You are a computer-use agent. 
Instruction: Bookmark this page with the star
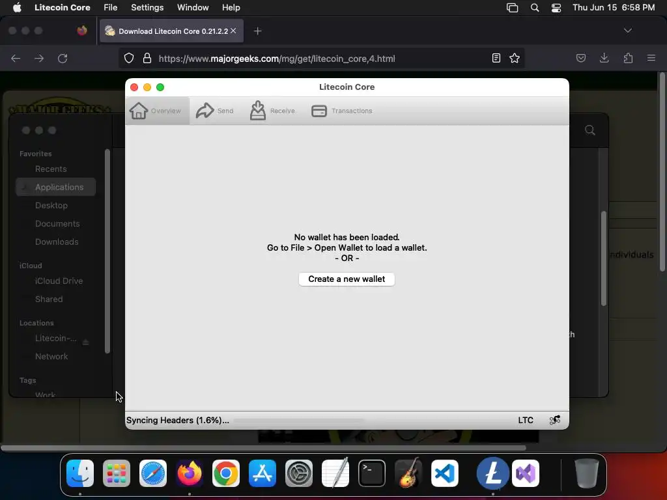click(515, 58)
